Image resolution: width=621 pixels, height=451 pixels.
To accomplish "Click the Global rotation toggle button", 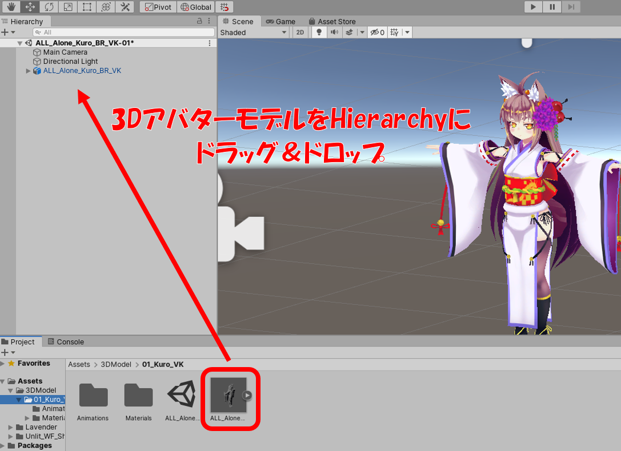I will click(196, 7).
